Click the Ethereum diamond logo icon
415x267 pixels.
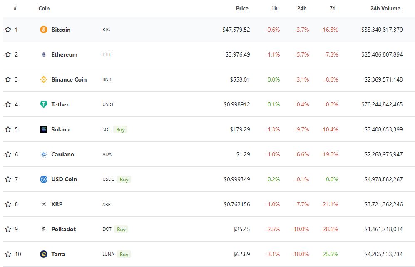(44, 54)
